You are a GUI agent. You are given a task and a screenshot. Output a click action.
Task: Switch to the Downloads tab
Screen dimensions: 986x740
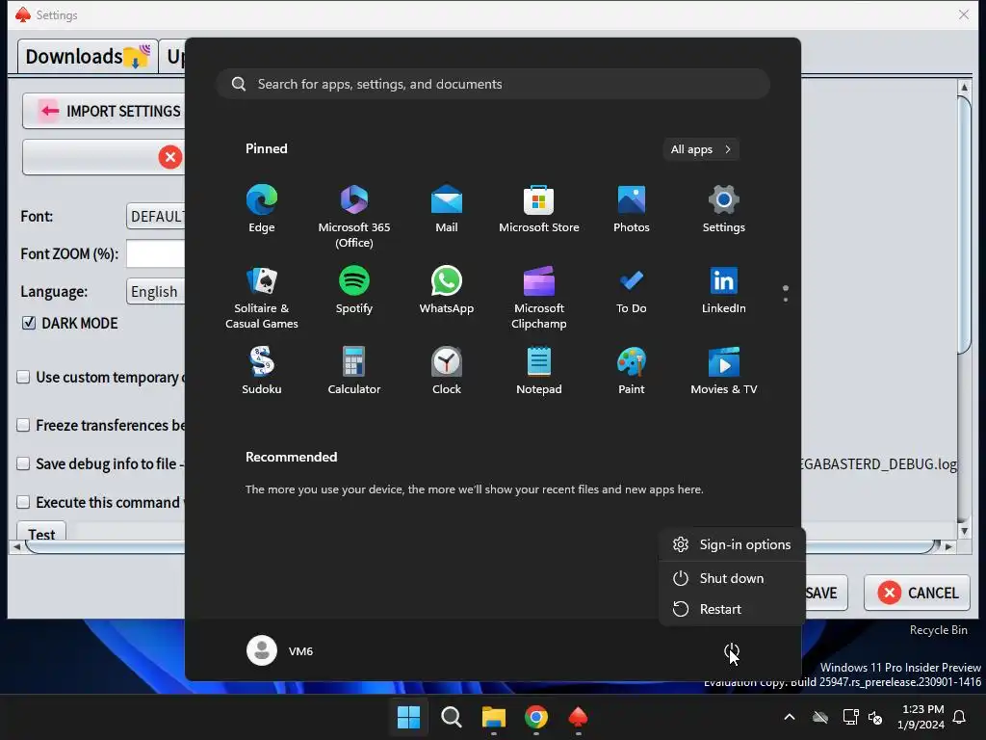[88, 57]
